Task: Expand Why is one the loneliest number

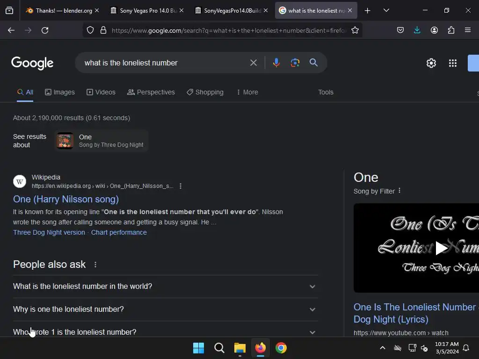Action: pos(166,309)
